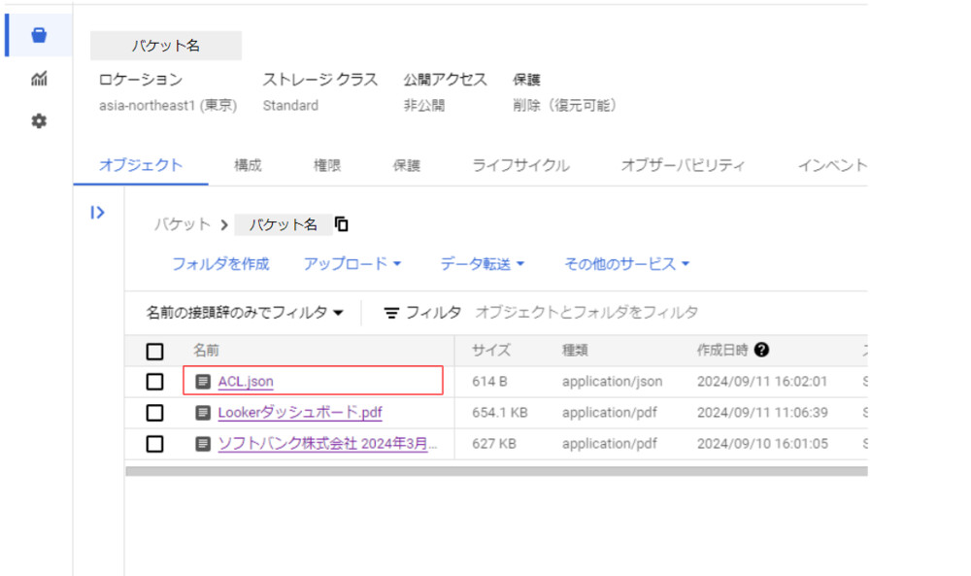Click the filter funnel icon beside フィルタ
Screen dimensions: 971x576
(x=391, y=313)
